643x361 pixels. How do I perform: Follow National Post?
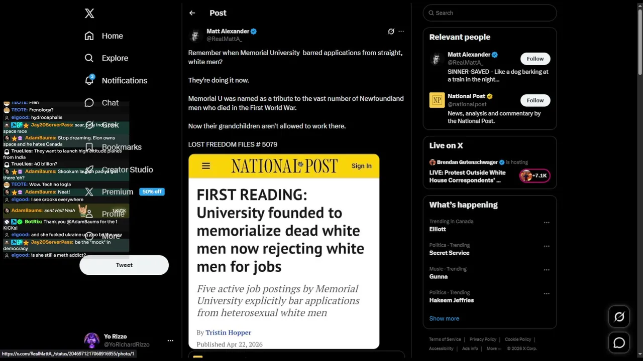[535, 100]
